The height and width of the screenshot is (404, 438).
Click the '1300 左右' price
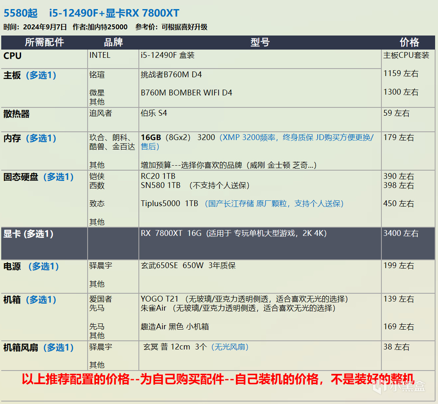click(x=401, y=92)
